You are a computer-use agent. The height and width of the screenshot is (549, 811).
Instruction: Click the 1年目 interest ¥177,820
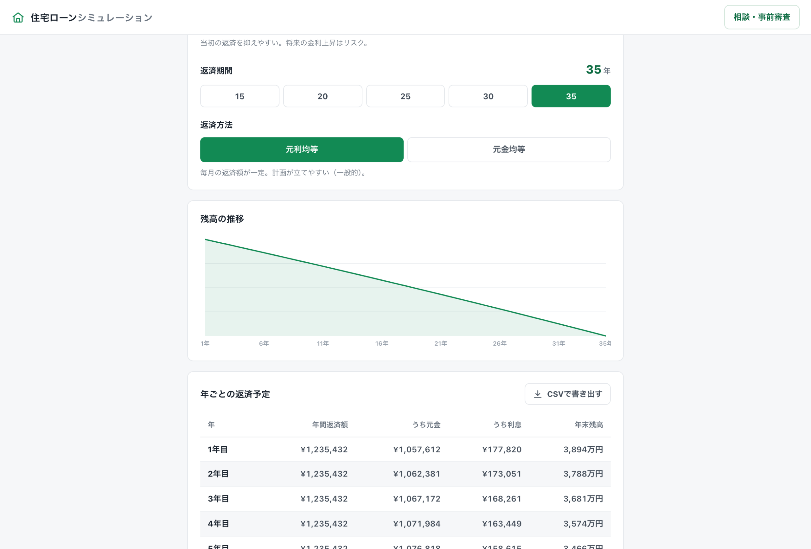point(502,450)
